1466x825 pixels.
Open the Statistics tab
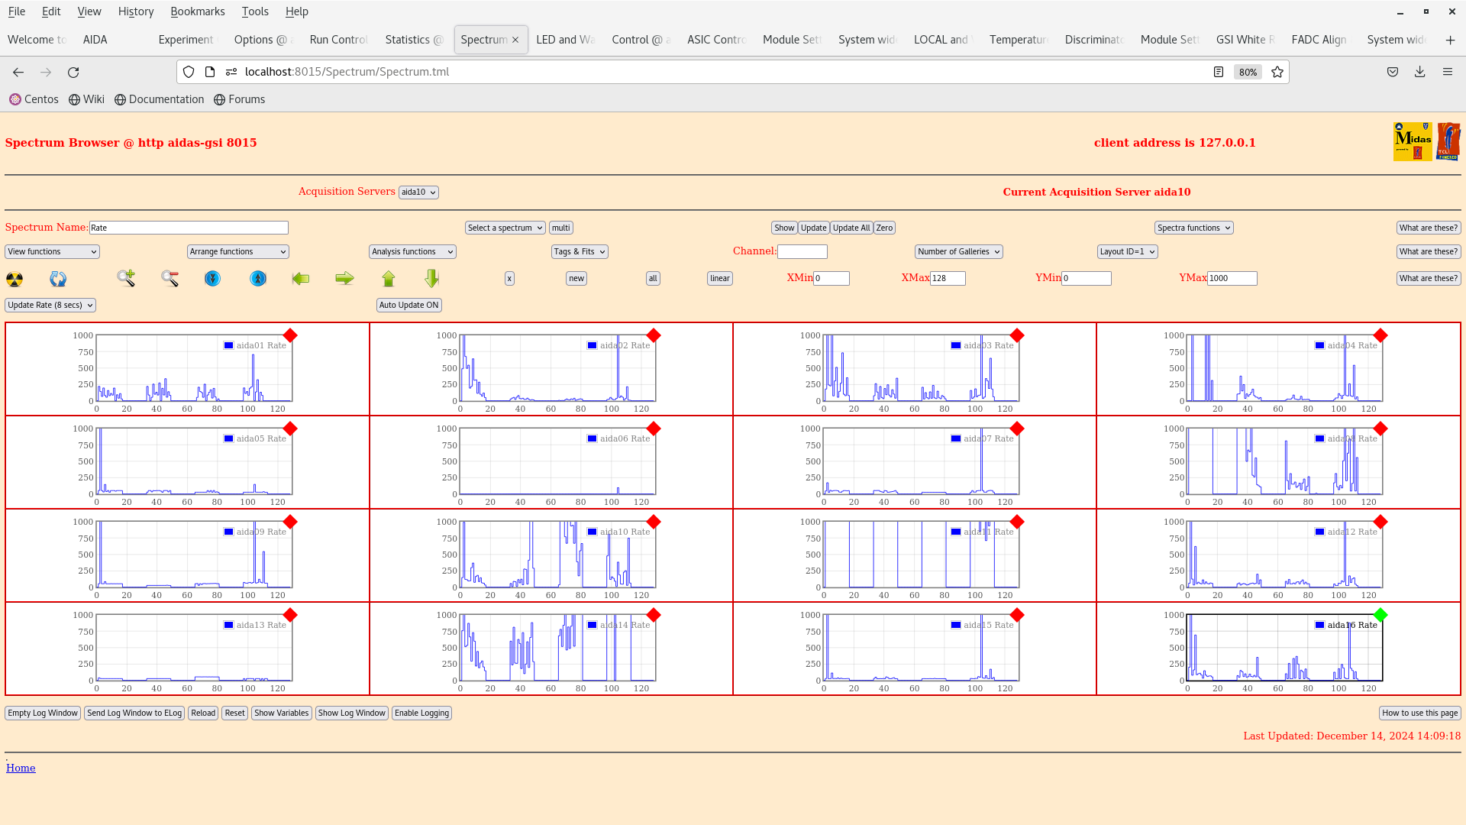point(413,39)
